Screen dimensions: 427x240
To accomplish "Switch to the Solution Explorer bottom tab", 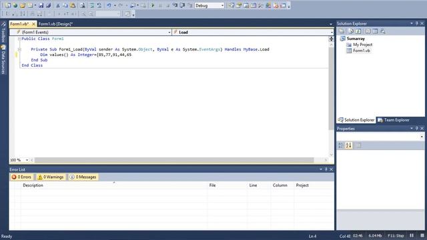I will [x=356, y=120].
